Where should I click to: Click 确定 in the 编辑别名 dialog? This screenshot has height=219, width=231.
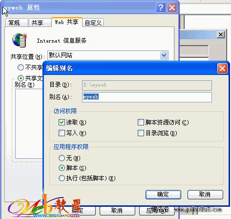(163, 195)
